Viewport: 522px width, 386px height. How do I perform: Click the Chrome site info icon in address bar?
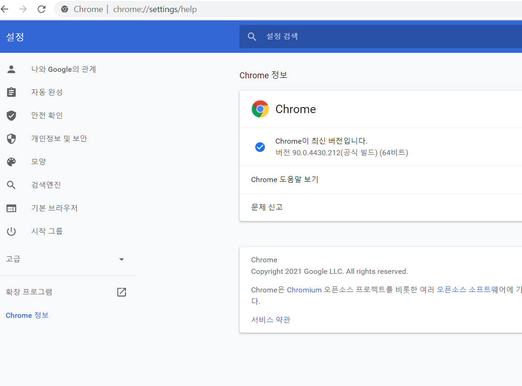click(x=64, y=9)
